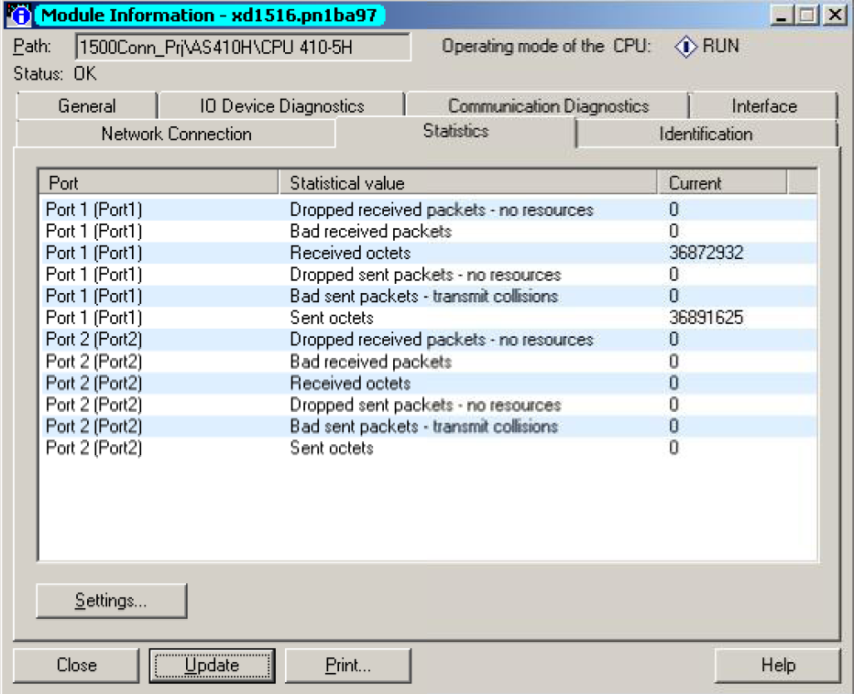Go to the Interface tab

coord(763,106)
